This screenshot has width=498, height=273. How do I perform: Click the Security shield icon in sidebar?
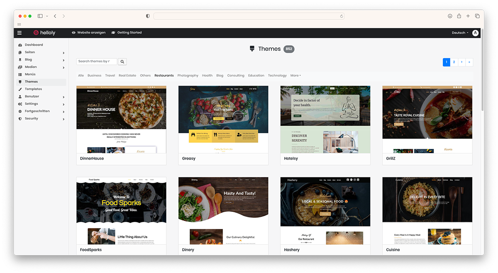20,119
